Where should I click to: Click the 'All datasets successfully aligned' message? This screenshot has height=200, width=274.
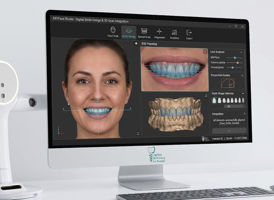tap(229, 122)
